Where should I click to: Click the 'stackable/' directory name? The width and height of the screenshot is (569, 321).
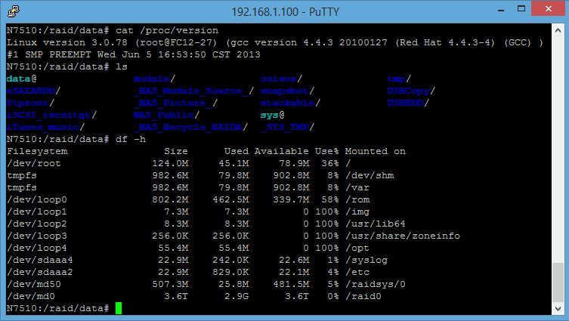tap(290, 103)
